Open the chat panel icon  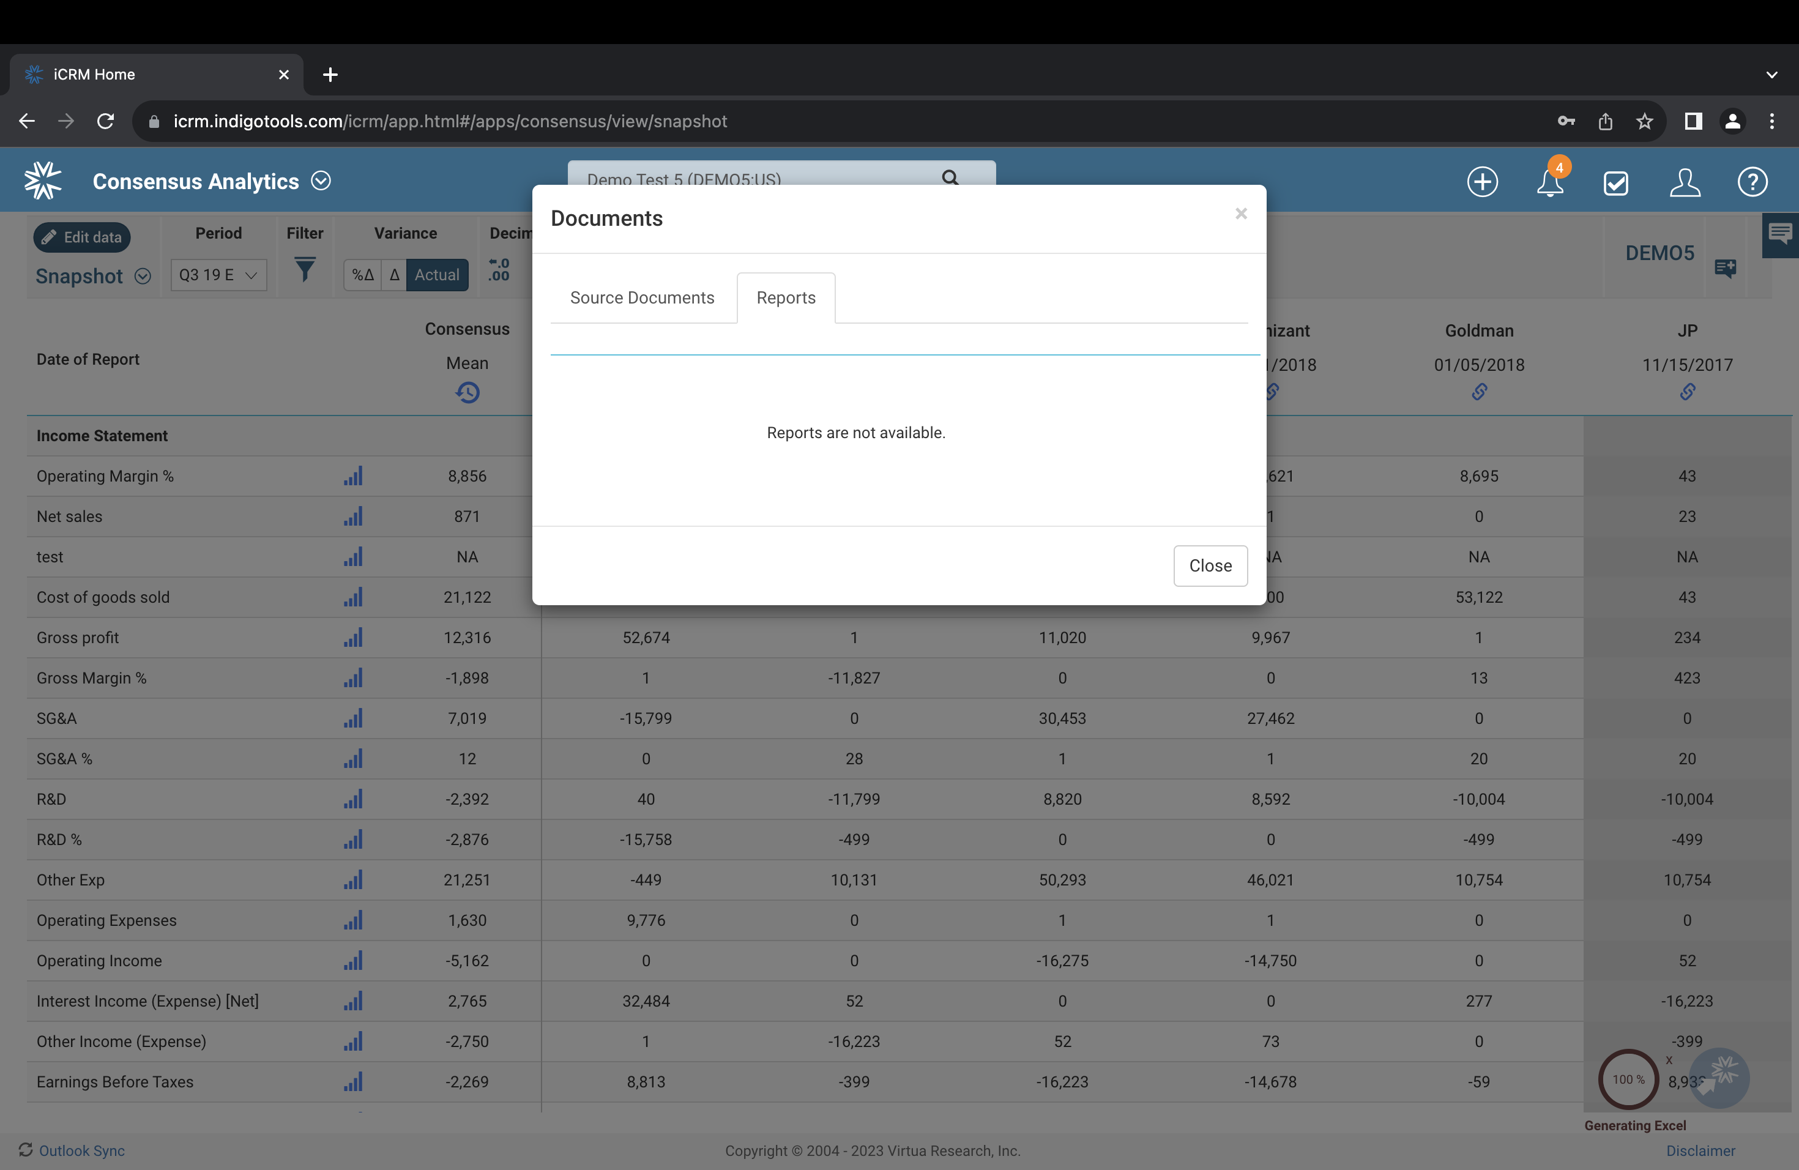pyautogui.click(x=1780, y=235)
